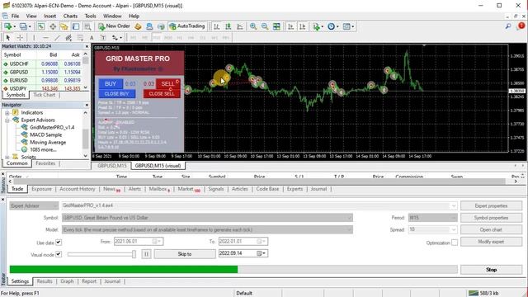Toggle the Data Window toolbar icon
This screenshot has height=297, width=528.
click(53, 26)
